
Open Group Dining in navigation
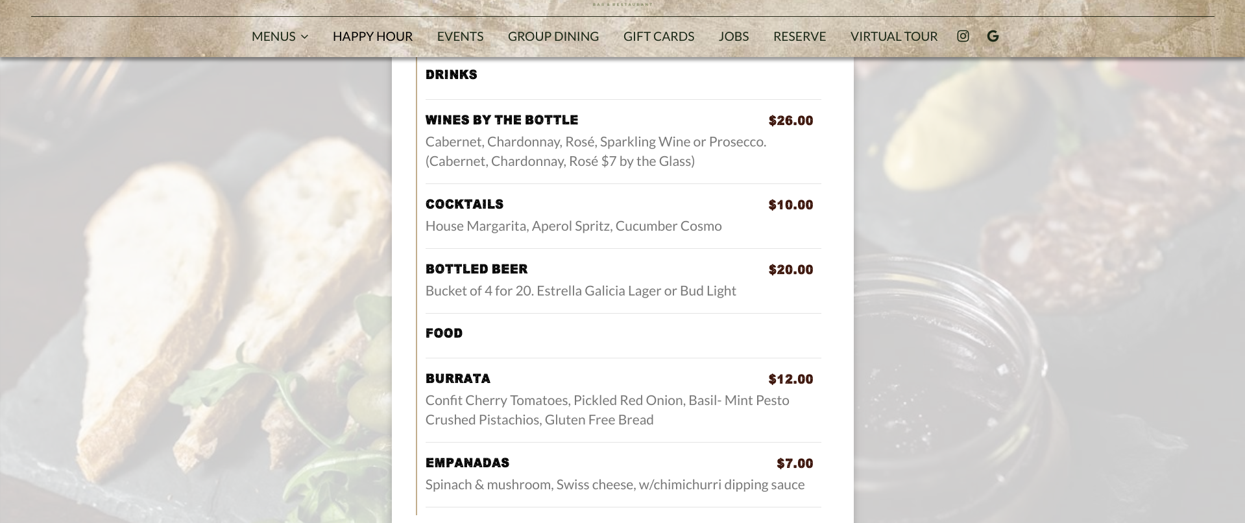point(553,36)
